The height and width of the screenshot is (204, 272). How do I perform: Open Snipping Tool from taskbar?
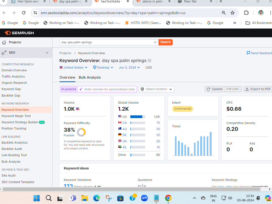pyautogui.click(x=109, y=198)
